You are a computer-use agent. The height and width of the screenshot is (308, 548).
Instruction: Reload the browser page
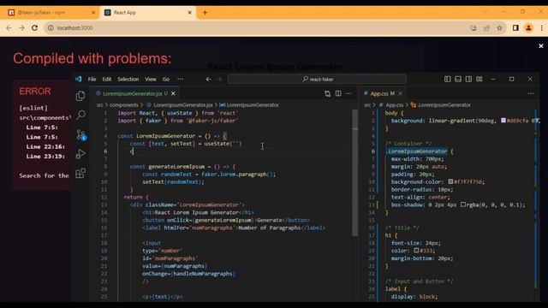pyautogui.click(x=34, y=28)
